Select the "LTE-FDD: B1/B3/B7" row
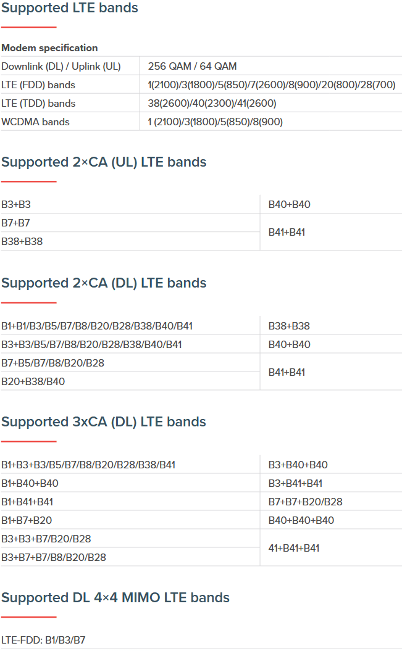This screenshot has height=651, width=402. pyautogui.click(x=43, y=640)
